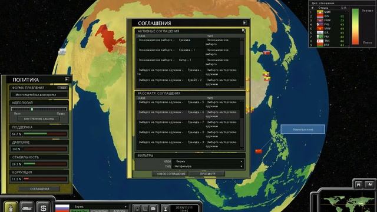This screenshot has width=377, height=212.
Task: Click the red flag marker near the Philippines
Action: pyautogui.click(x=259, y=151)
